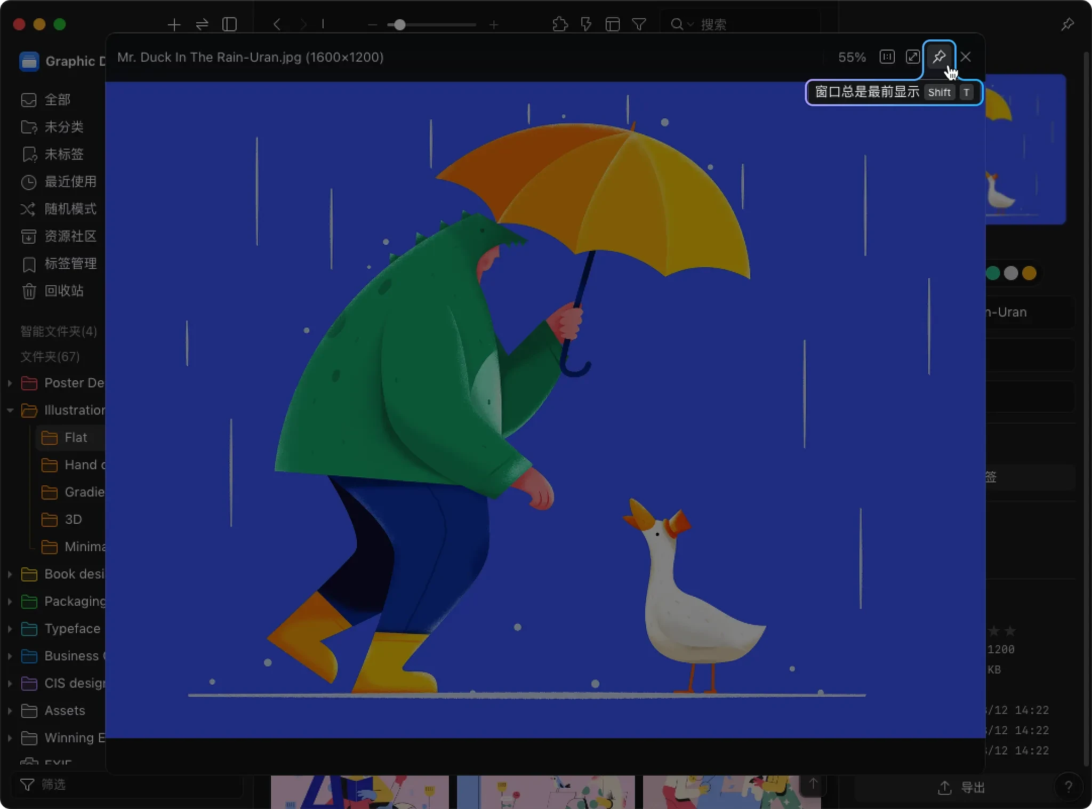Click the pin icon at main window corner
Image resolution: width=1092 pixels, height=809 pixels.
click(1067, 25)
